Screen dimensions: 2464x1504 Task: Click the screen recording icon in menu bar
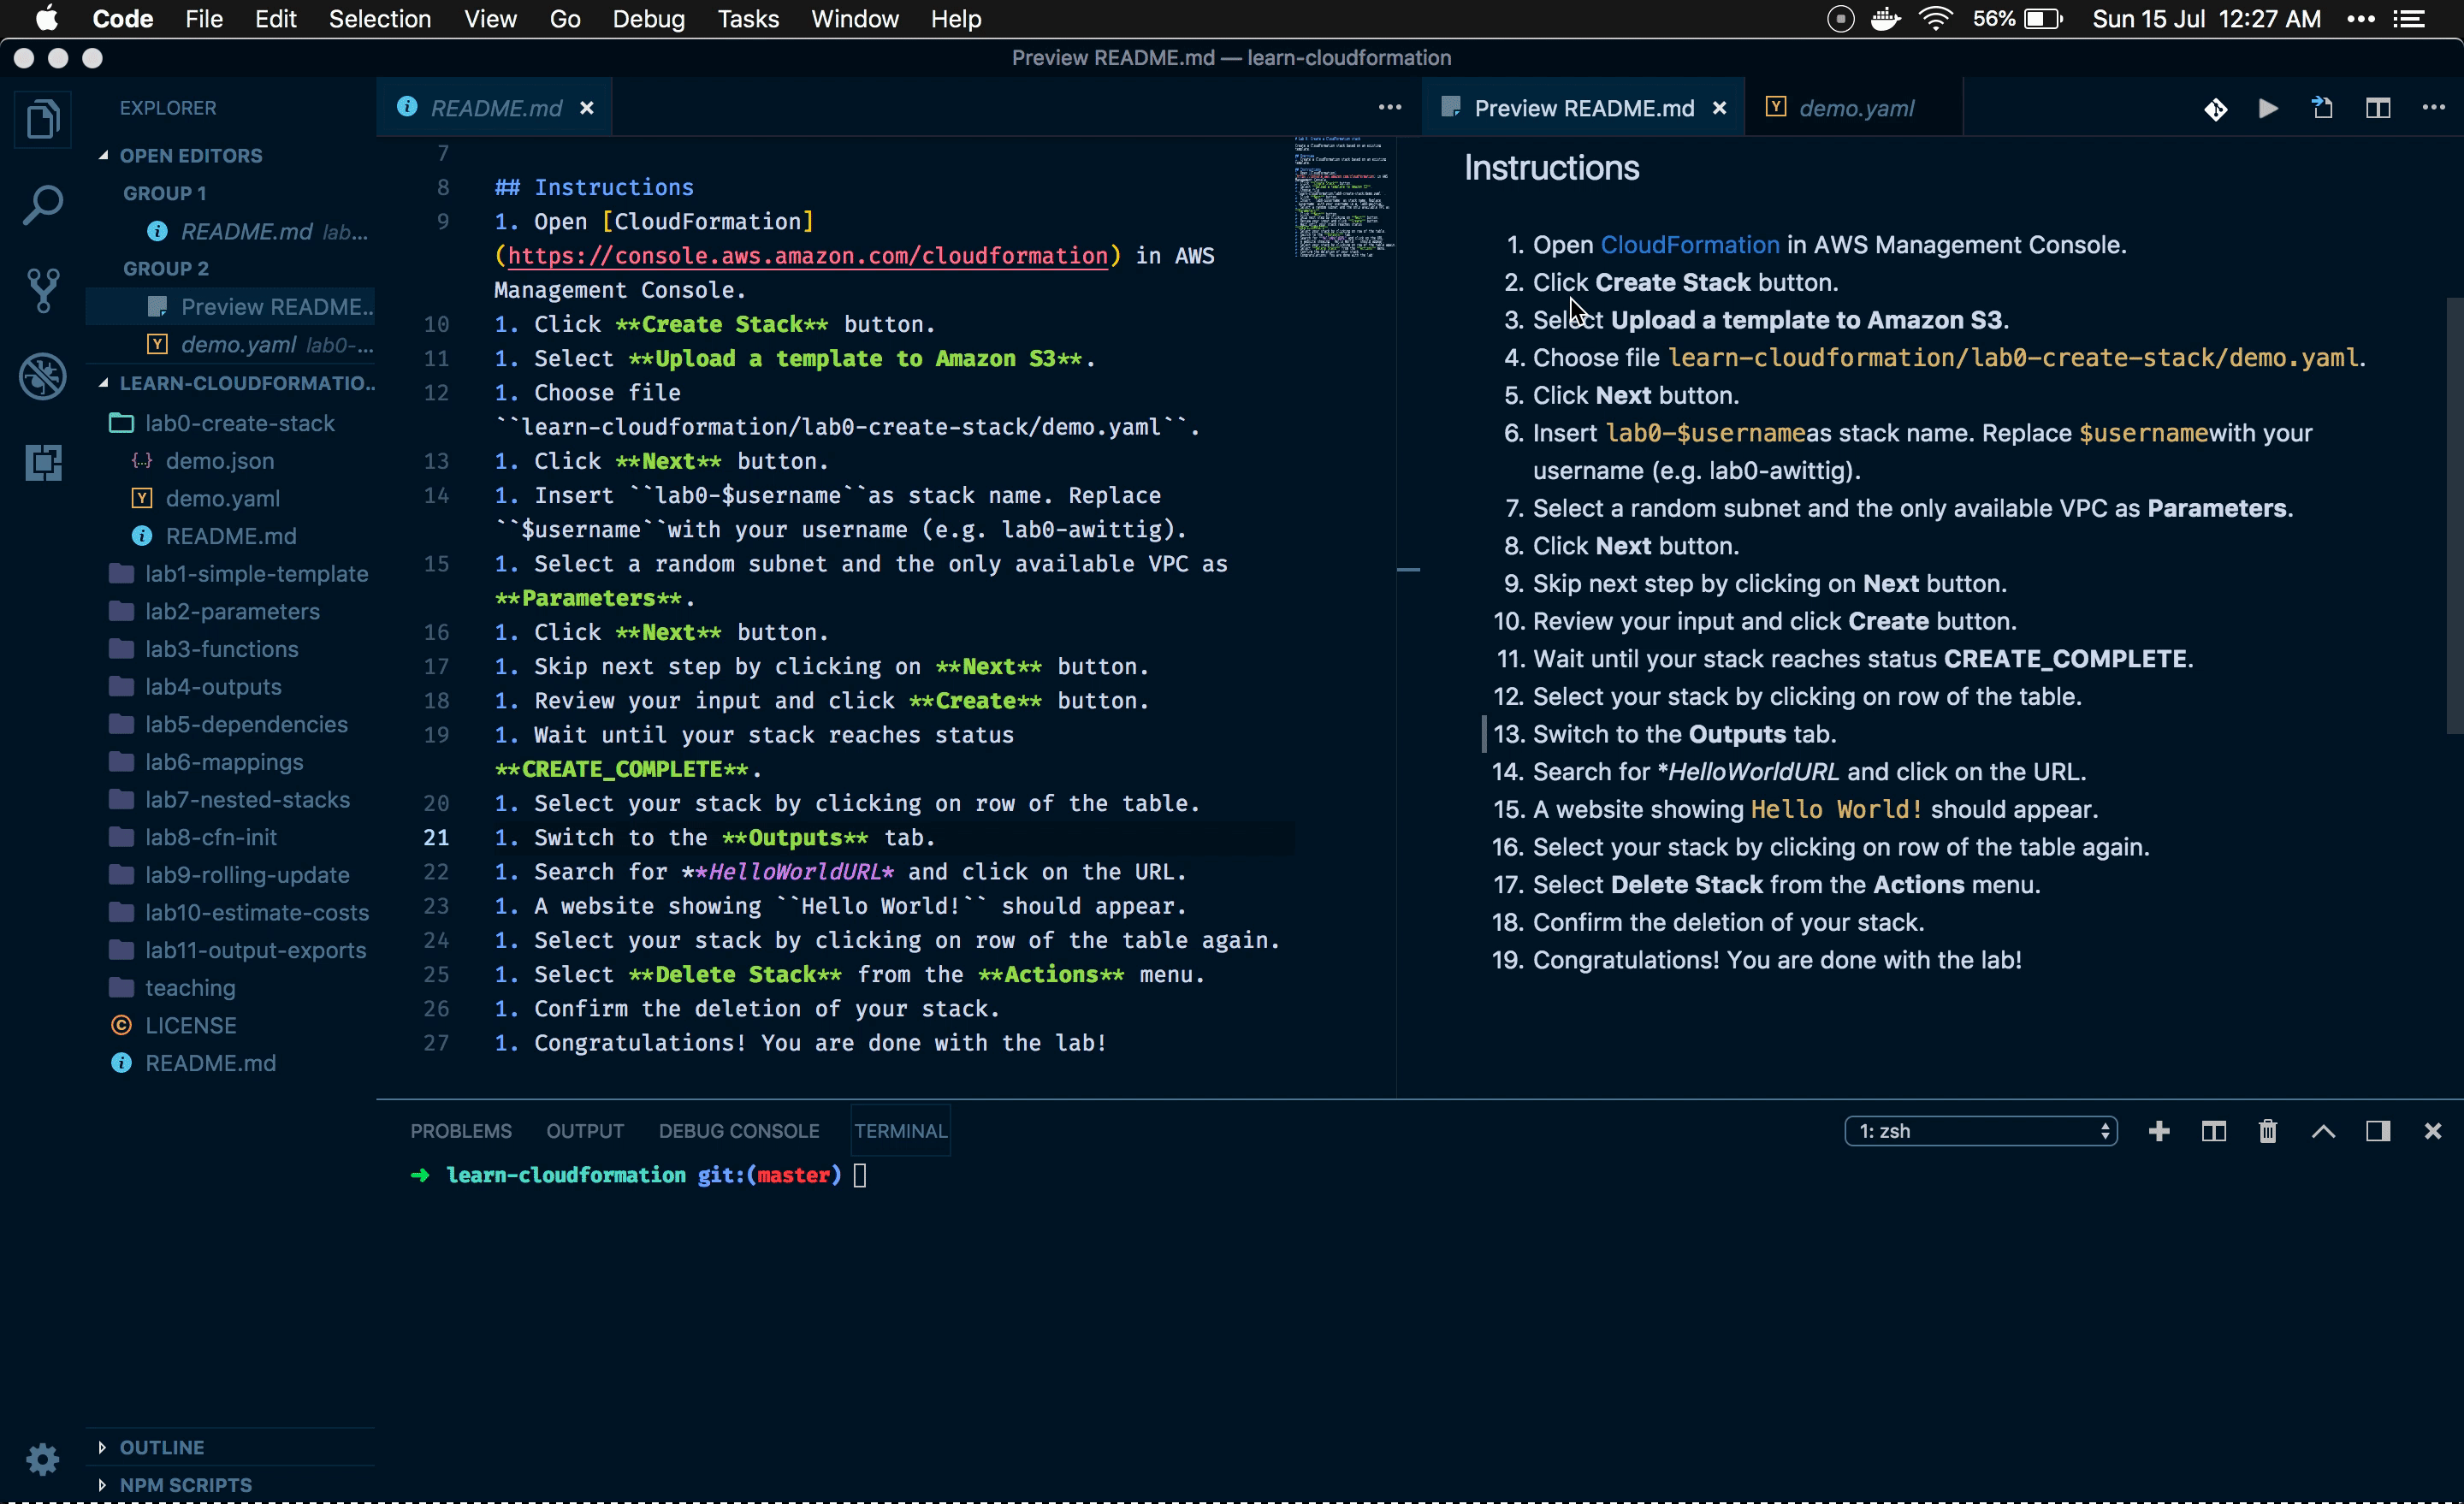(x=1840, y=19)
